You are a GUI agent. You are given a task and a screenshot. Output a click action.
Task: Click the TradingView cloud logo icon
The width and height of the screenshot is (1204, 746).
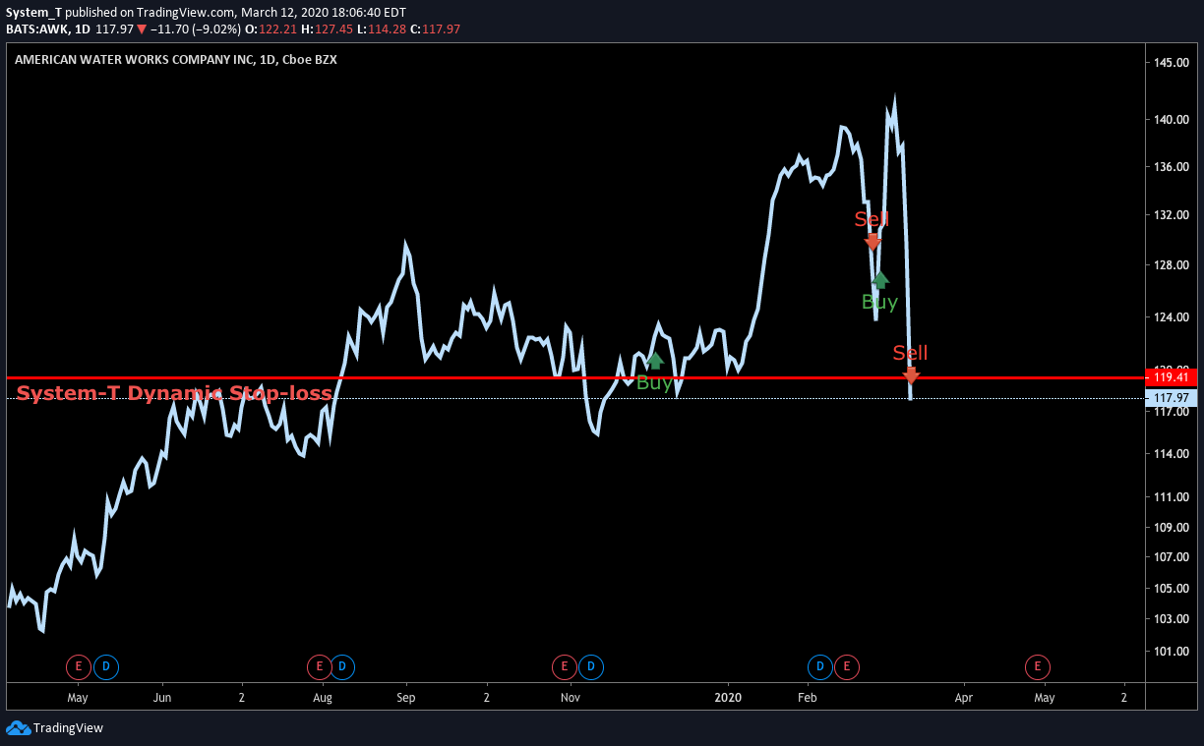coord(18,728)
